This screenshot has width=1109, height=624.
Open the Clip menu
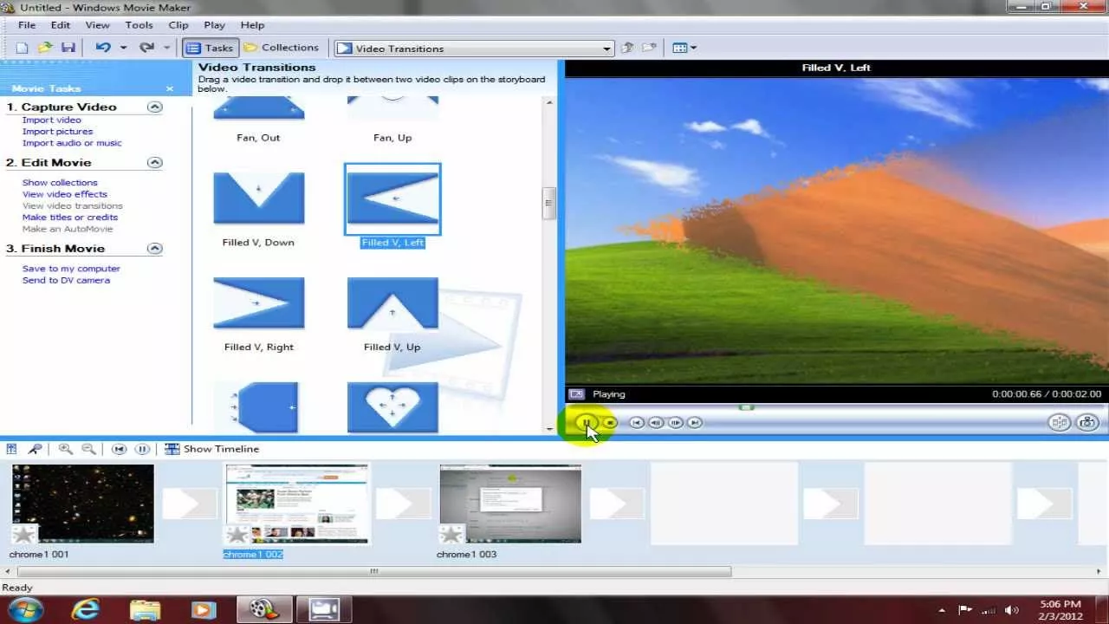pyautogui.click(x=178, y=25)
